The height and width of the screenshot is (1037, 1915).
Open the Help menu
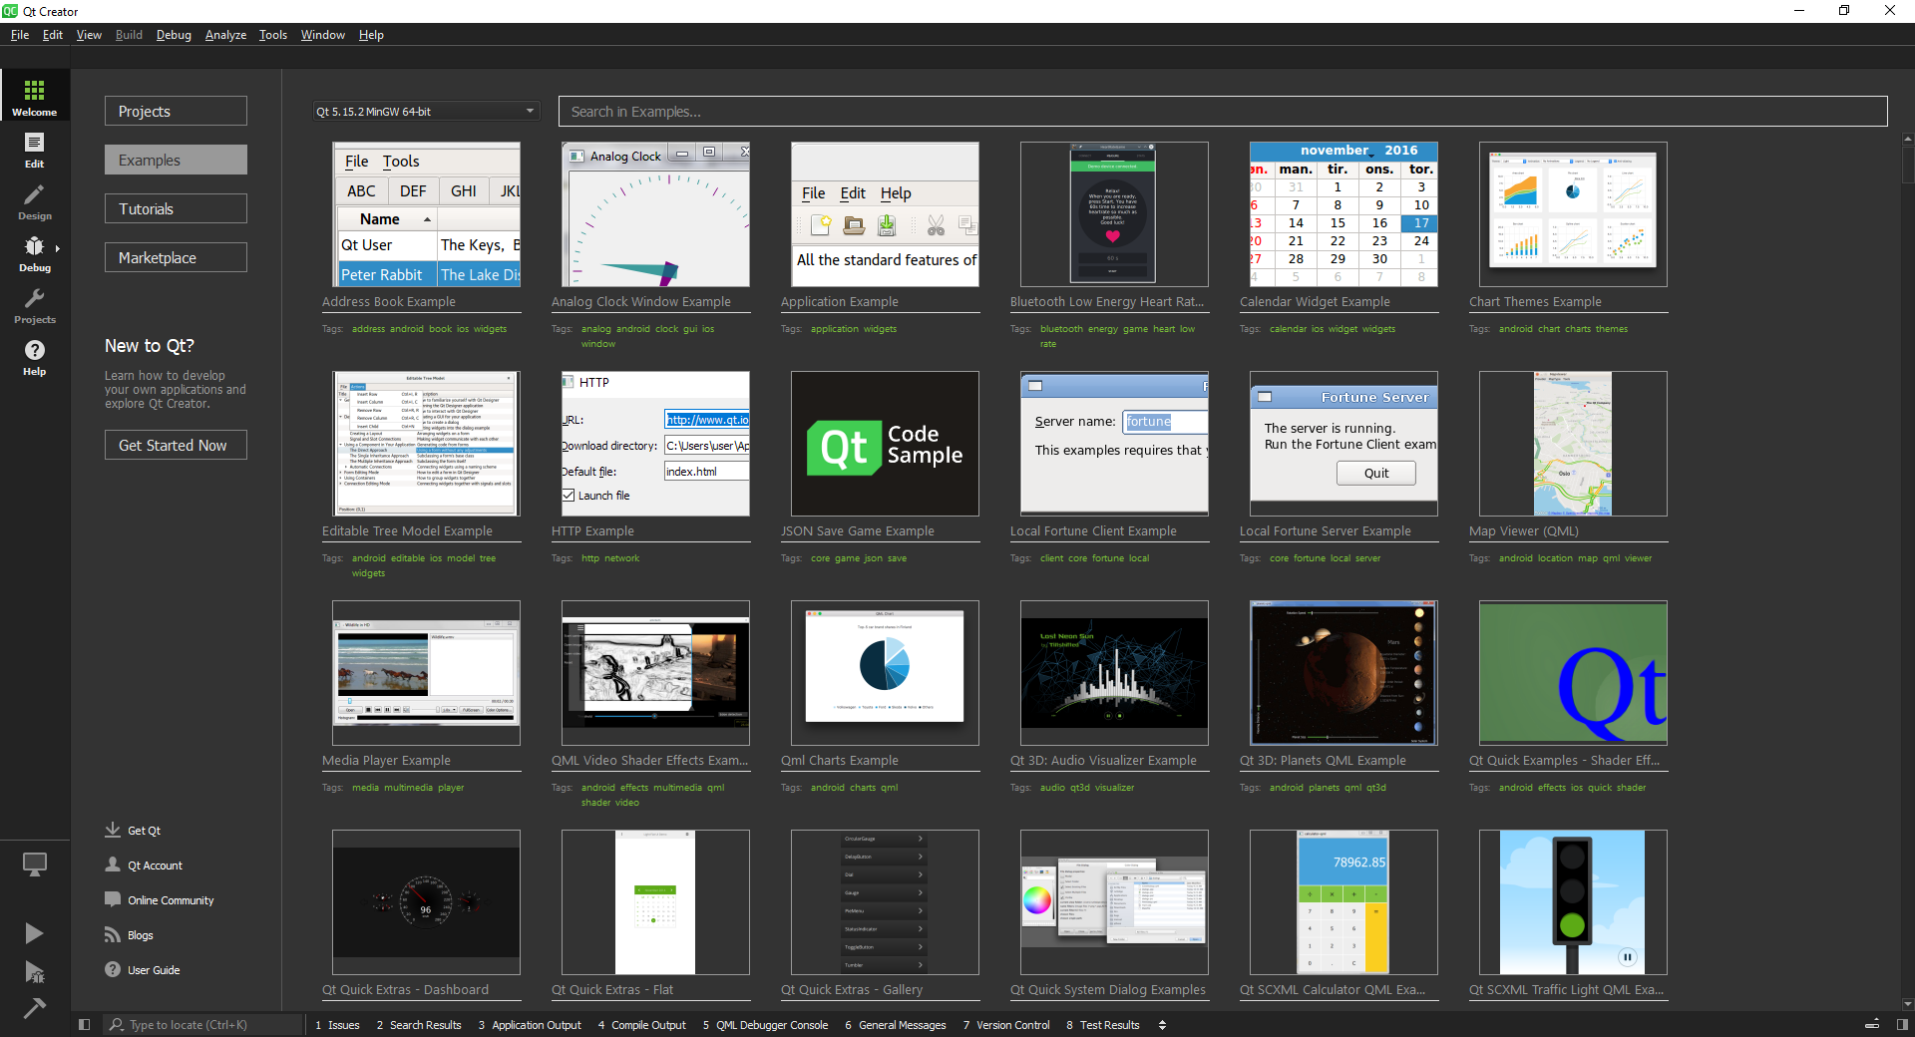(371, 35)
